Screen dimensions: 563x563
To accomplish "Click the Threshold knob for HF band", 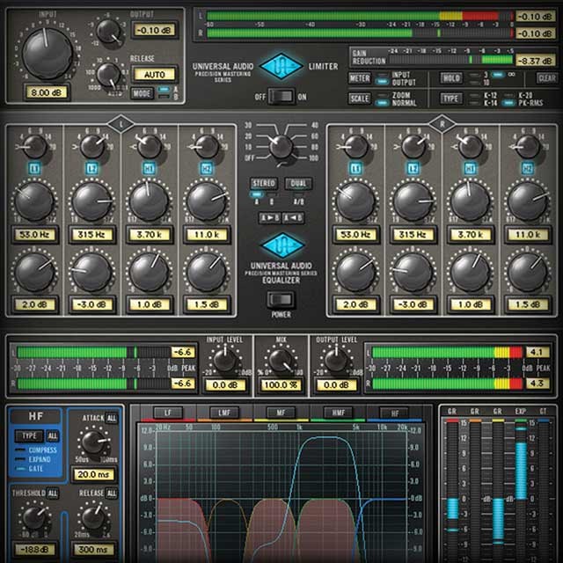I will tap(35, 518).
